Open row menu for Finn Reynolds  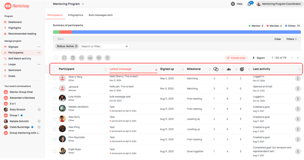tap(298, 139)
